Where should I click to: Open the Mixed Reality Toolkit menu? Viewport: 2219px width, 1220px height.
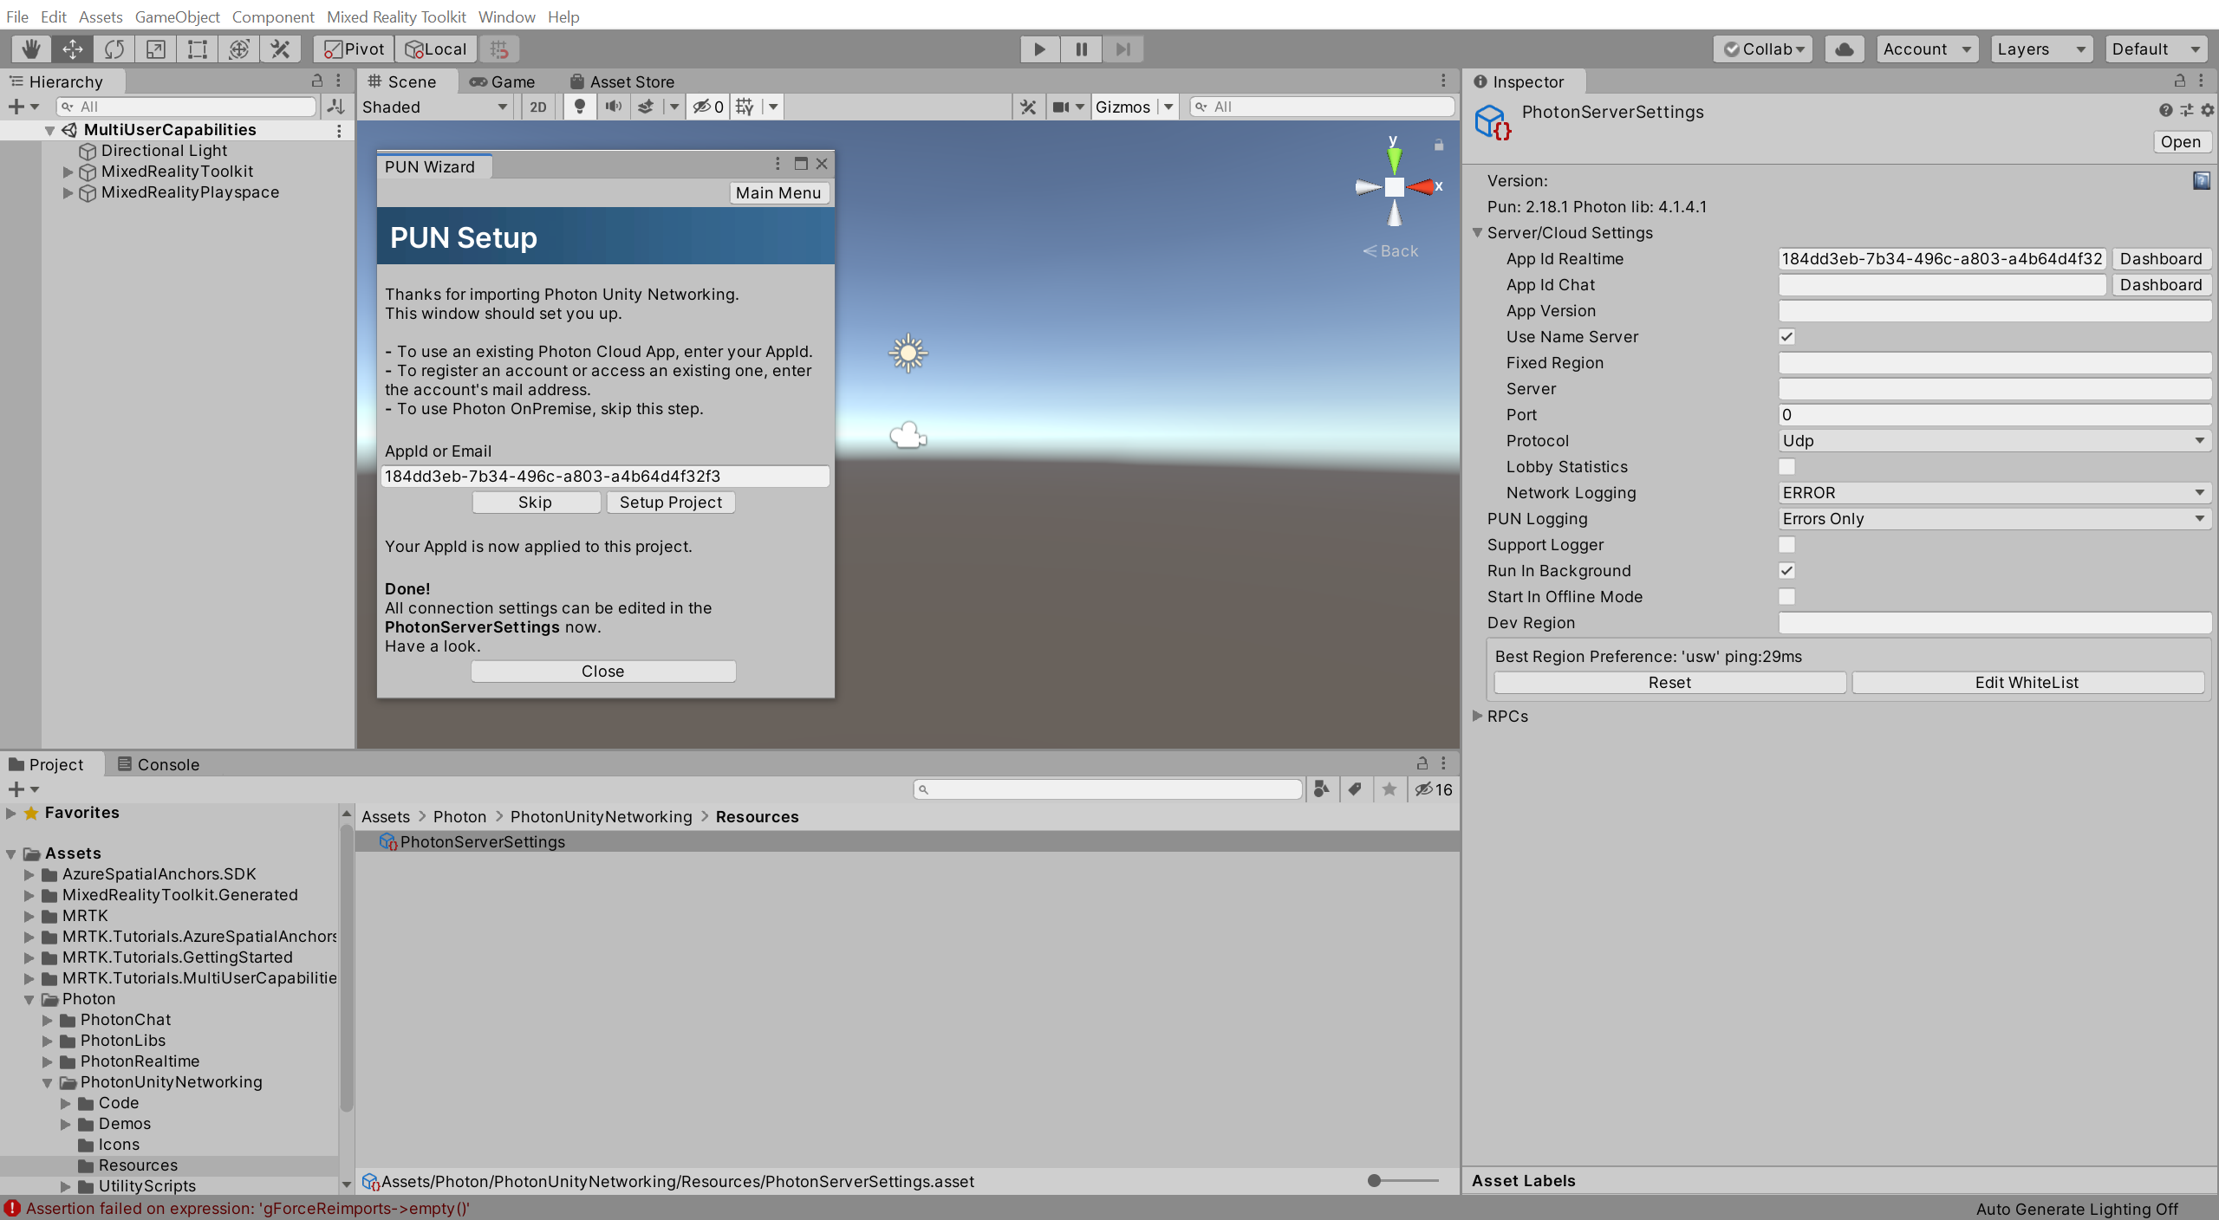[396, 16]
